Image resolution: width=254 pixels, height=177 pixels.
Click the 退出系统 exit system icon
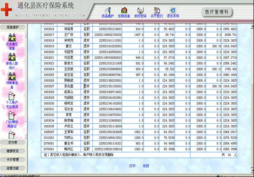pyautogui.click(x=173, y=13)
